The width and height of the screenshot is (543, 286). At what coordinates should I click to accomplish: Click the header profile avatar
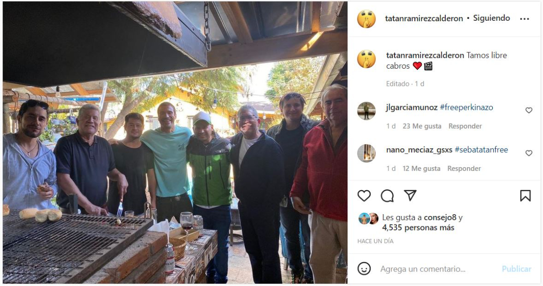click(x=367, y=19)
